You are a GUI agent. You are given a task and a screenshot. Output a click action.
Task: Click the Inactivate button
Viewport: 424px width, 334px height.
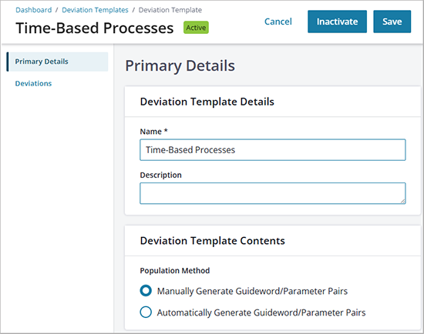pyautogui.click(x=337, y=22)
